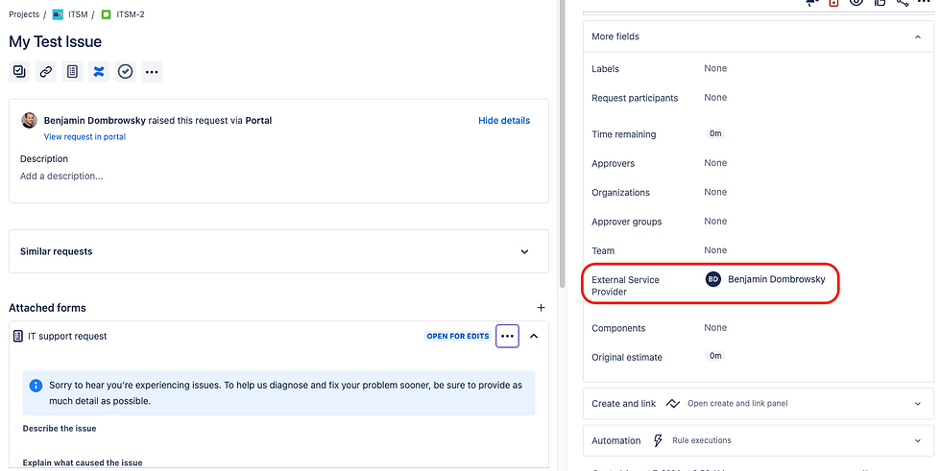Image resolution: width=941 pixels, height=471 pixels.
Task: Click the create subtask icon under the title
Action: pos(19,72)
